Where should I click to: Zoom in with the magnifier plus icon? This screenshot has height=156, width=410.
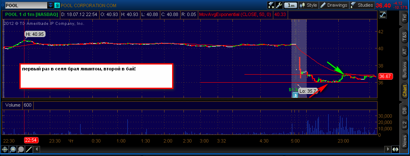click(13, 150)
